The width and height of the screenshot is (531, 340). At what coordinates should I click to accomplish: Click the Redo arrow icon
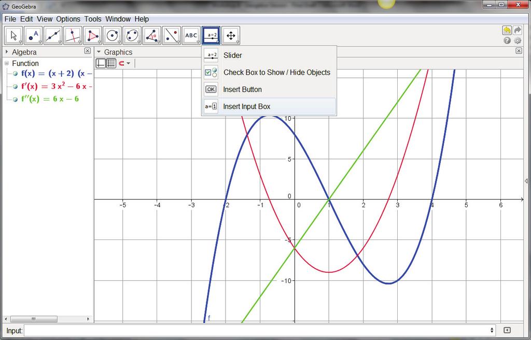coord(518,31)
